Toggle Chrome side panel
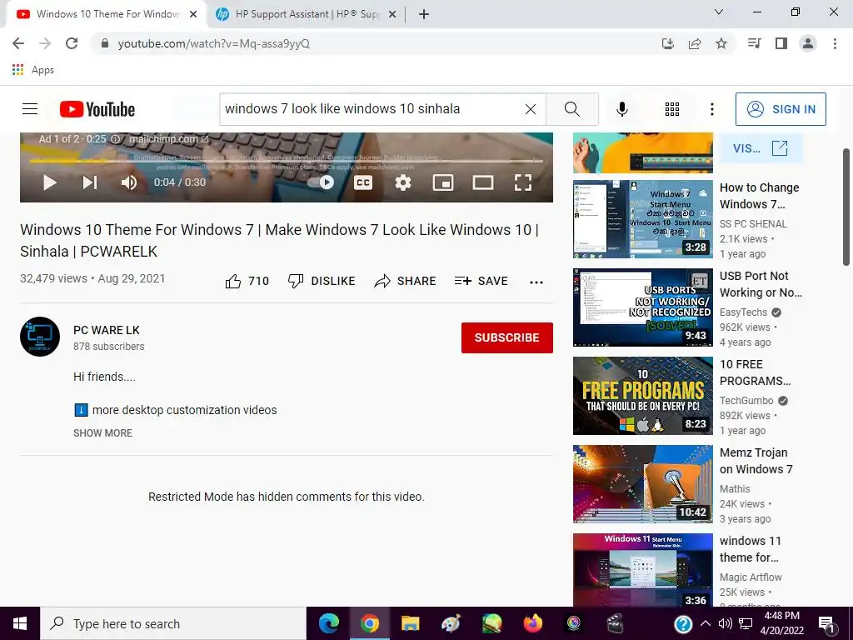This screenshot has width=853, height=640. click(781, 43)
